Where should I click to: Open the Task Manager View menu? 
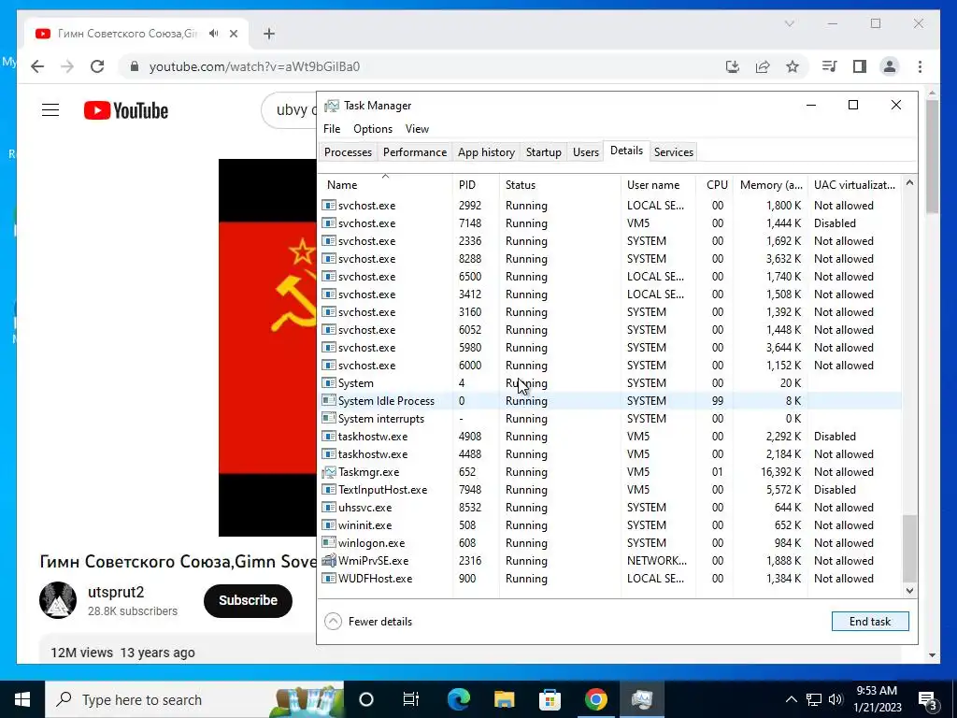[417, 129]
